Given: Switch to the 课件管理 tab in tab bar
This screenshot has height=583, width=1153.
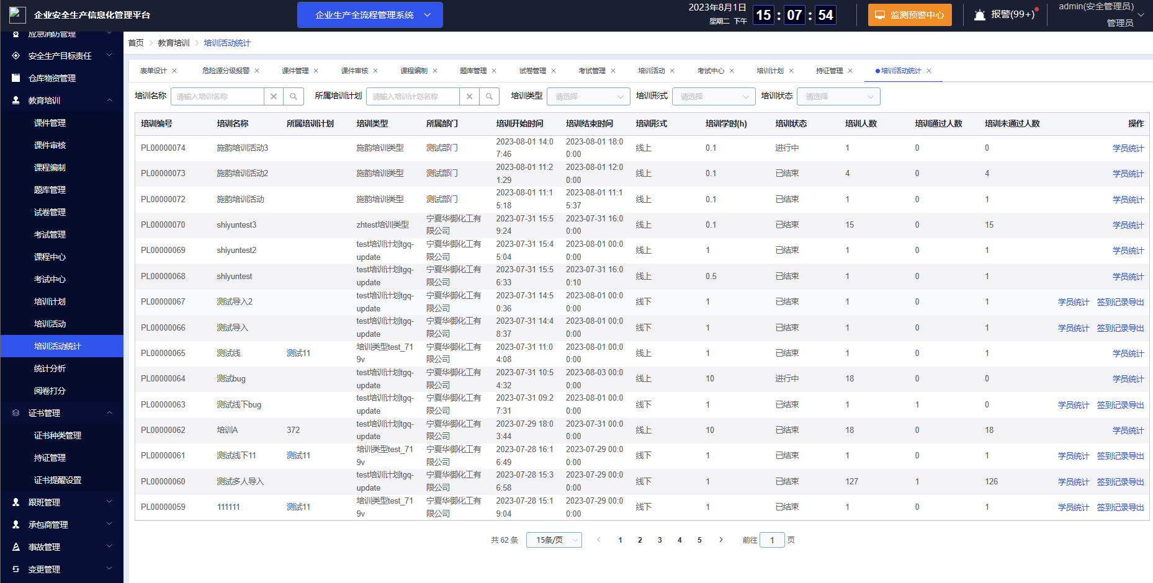Looking at the screenshot, I should coord(295,71).
